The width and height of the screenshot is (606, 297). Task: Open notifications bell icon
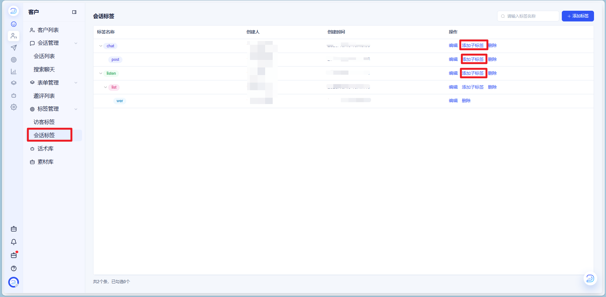tap(14, 242)
